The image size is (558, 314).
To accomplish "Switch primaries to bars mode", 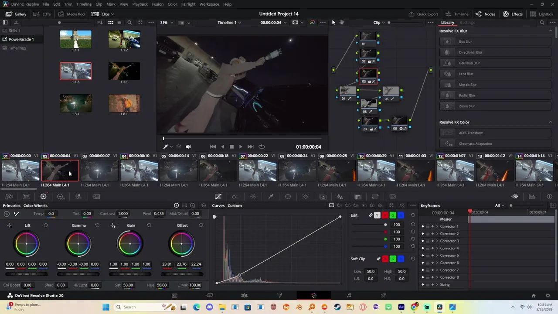I will pos(184,205).
